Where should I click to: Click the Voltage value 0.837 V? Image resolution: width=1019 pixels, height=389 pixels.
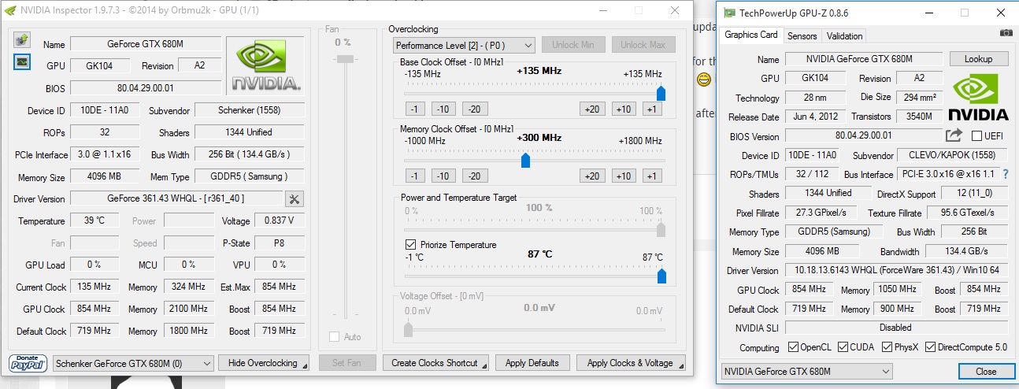pos(280,221)
